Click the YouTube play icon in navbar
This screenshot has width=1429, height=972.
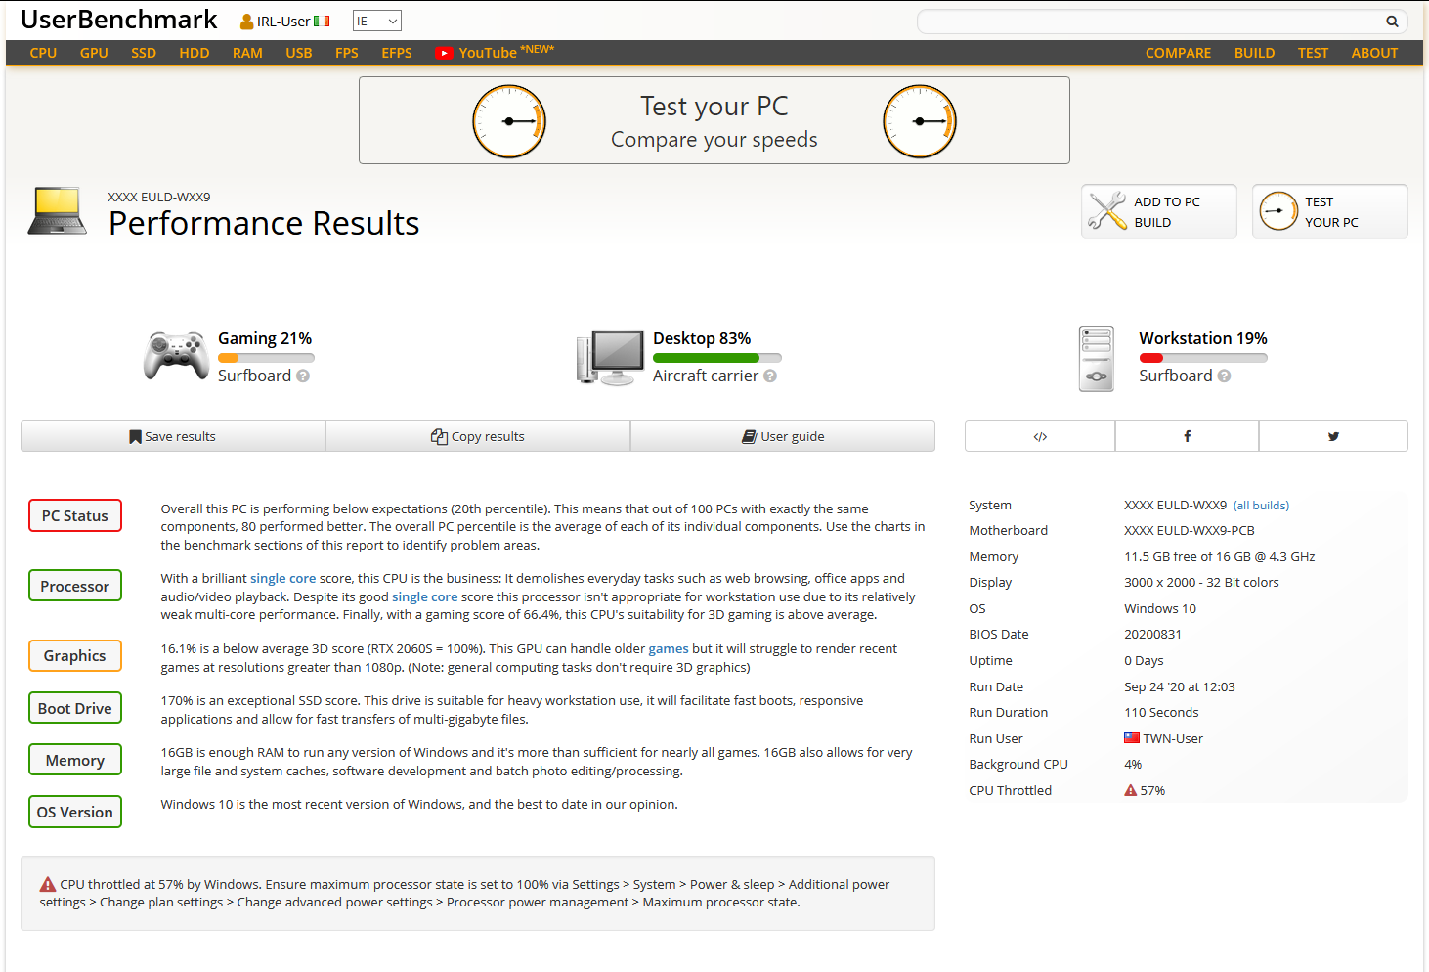[445, 53]
